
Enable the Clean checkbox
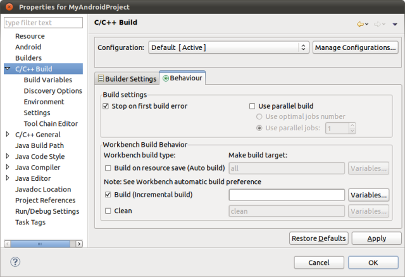(x=108, y=211)
